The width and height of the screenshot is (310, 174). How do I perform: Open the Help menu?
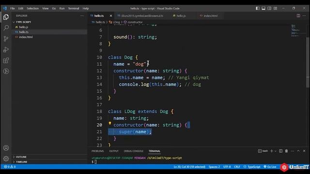[x=86, y=8]
